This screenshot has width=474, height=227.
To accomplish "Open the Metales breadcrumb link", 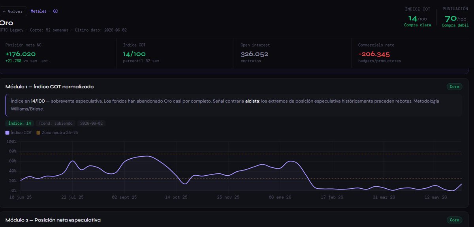I will point(38,11).
